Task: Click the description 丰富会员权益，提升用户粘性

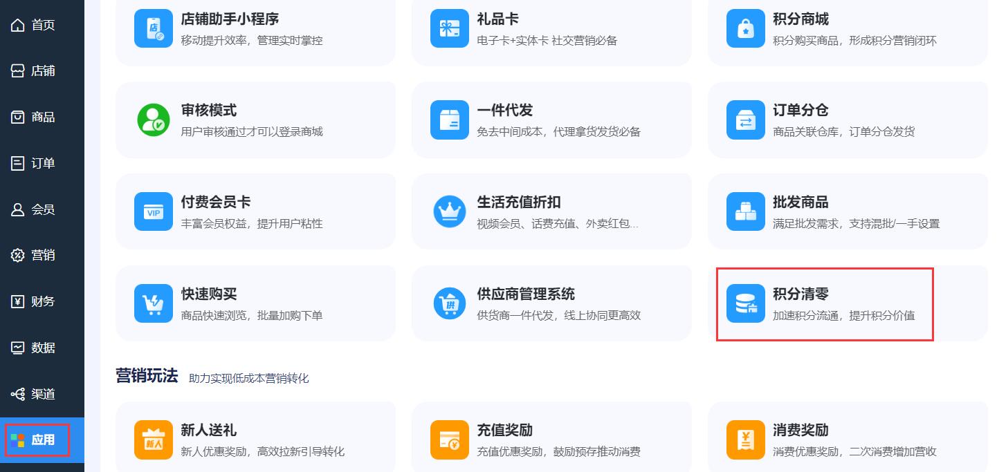Action: (x=252, y=223)
